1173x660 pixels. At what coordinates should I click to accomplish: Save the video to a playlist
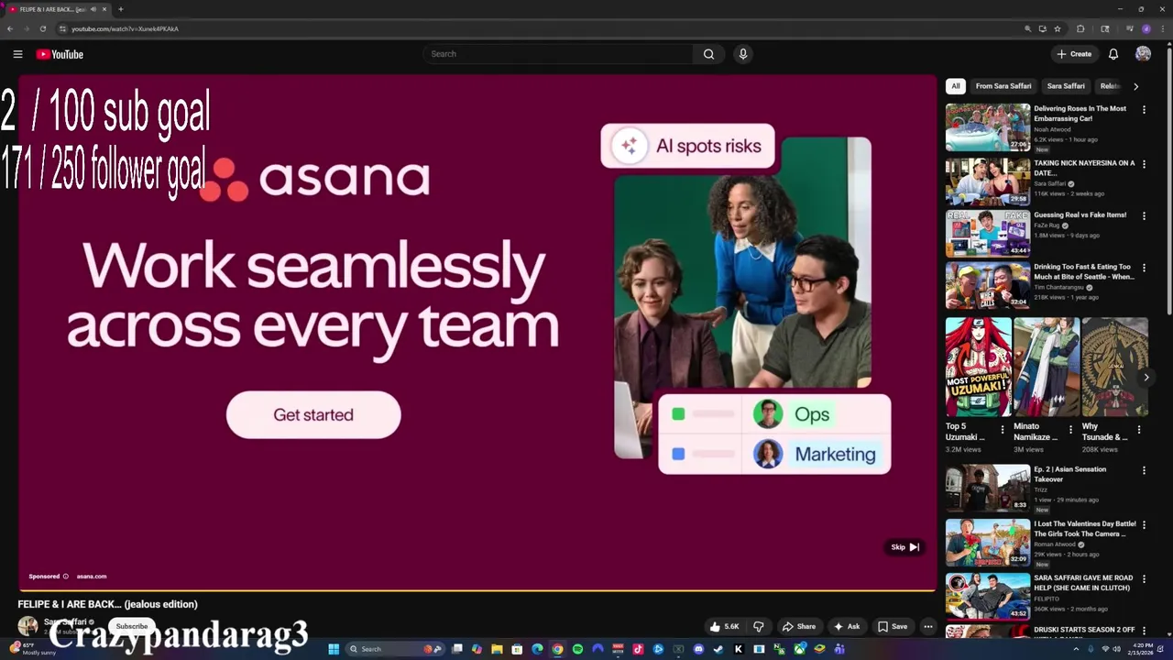893,626
